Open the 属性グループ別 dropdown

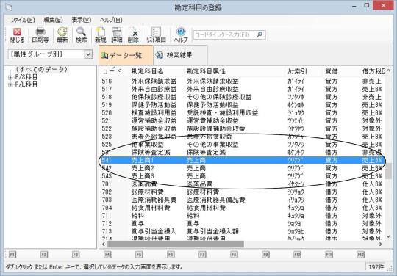point(50,54)
